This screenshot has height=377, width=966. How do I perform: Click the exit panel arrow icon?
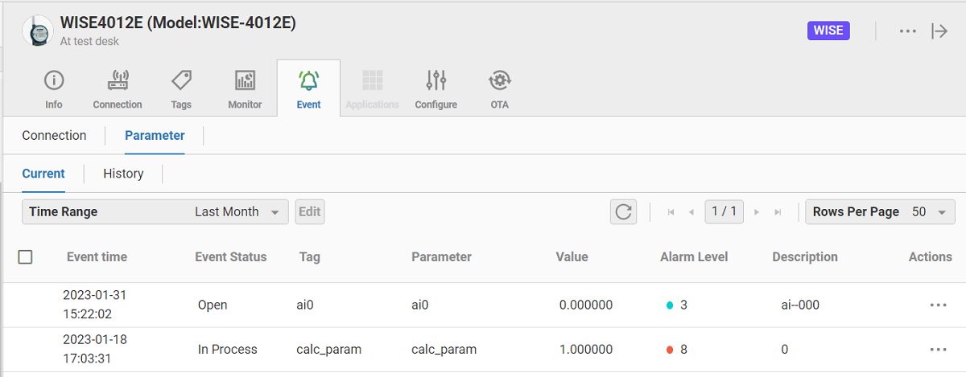[x=939, y=31]
